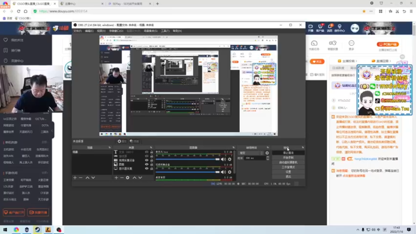
Task: Click the first mixer channel volume slider
Action: [188, 159]
